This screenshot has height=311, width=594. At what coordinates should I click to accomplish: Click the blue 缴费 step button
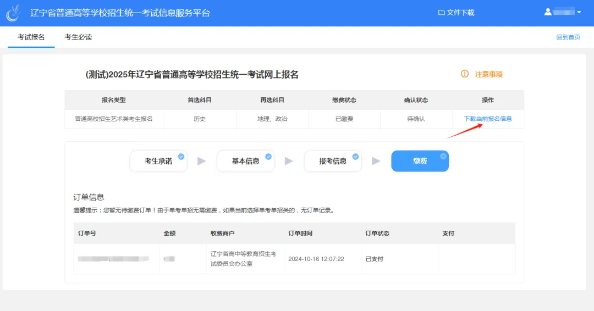click(x=420, y=161)
